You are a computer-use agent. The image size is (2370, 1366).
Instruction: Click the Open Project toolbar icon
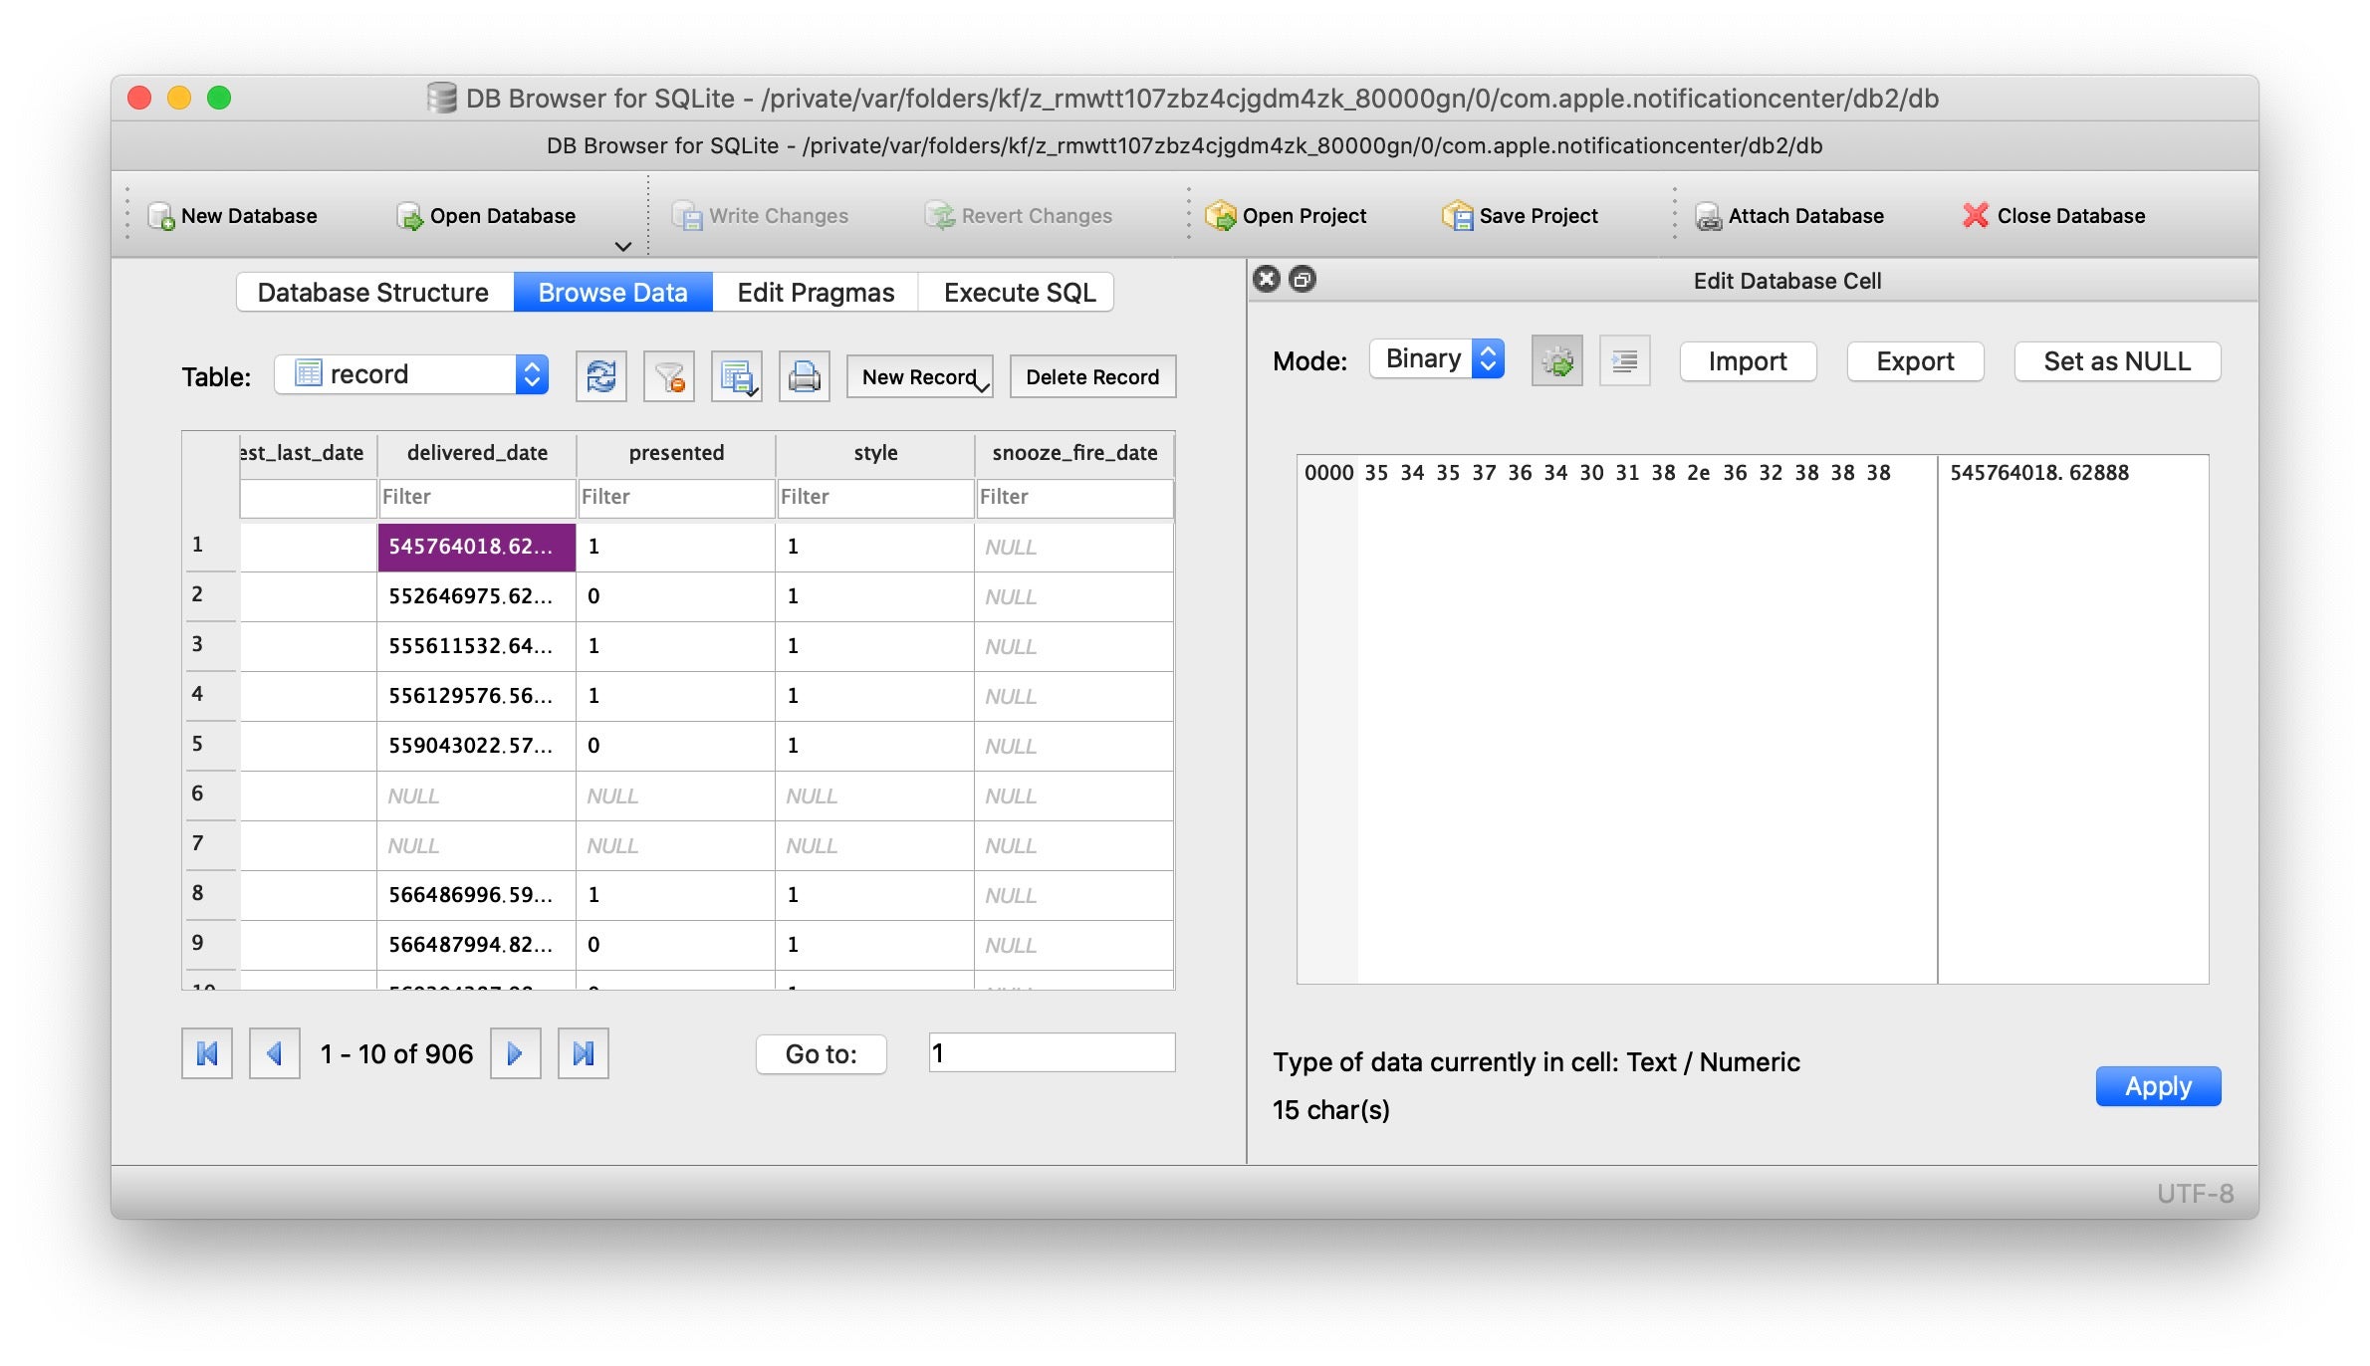[x=1220, y=216]
